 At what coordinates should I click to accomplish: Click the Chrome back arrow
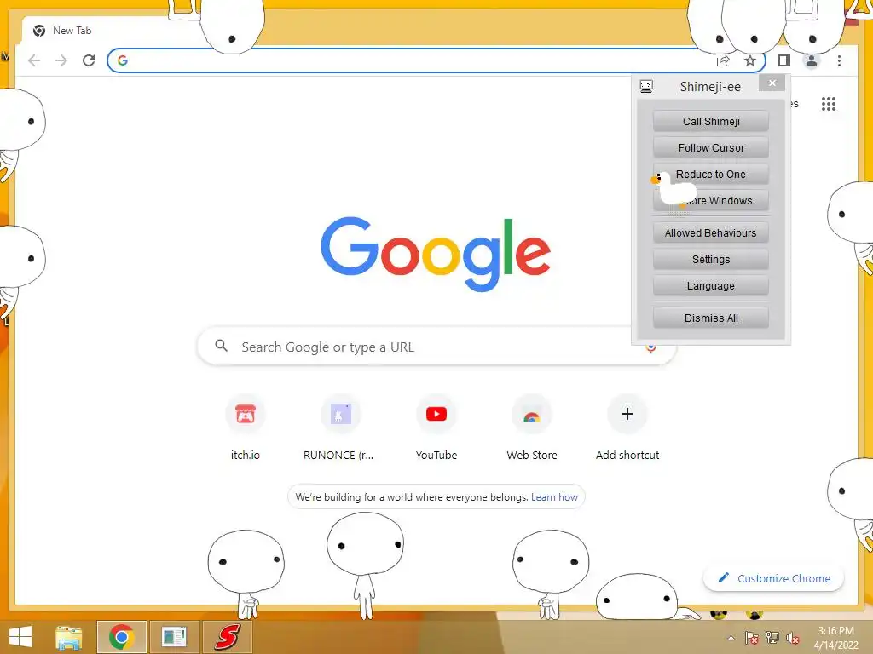(x=34, y=60)
